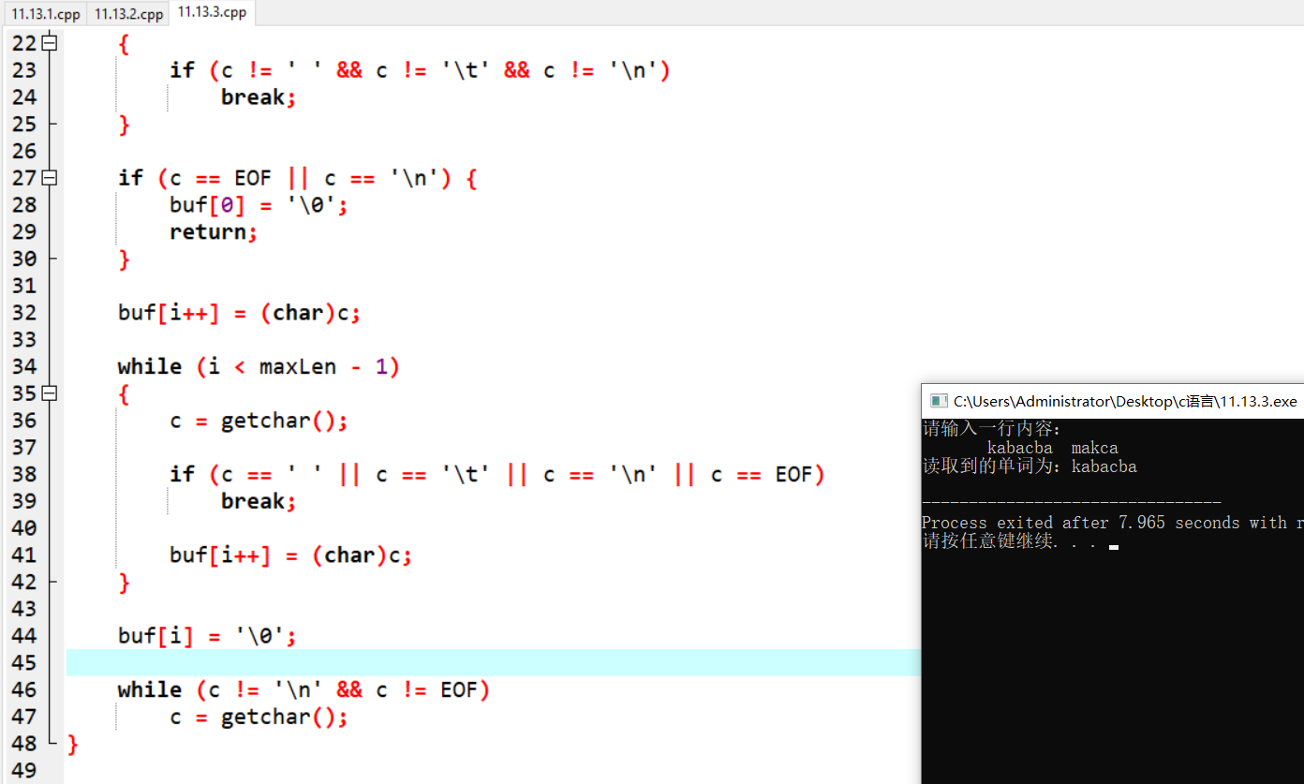Click "buf[0] = '\0';" on line 28

259,205
